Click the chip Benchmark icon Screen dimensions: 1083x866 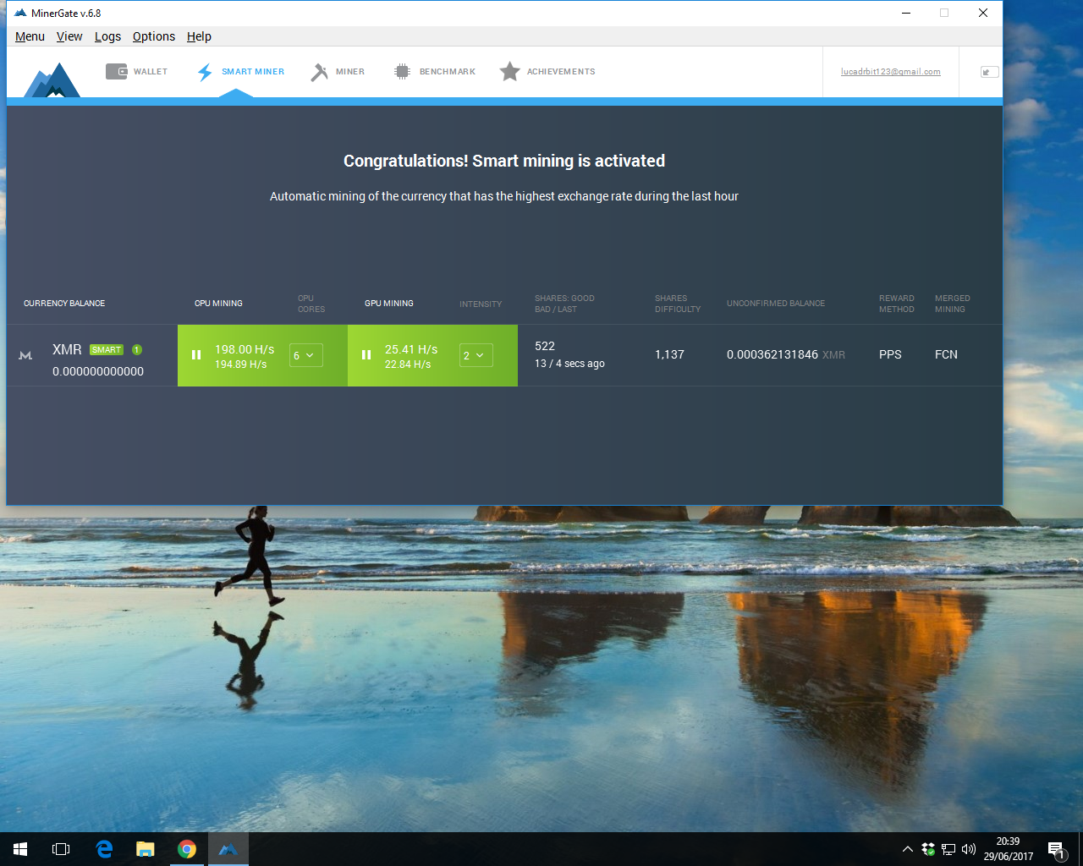(x=402, y=72)
